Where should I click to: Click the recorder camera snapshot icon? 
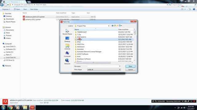click(x=186, y=101)
